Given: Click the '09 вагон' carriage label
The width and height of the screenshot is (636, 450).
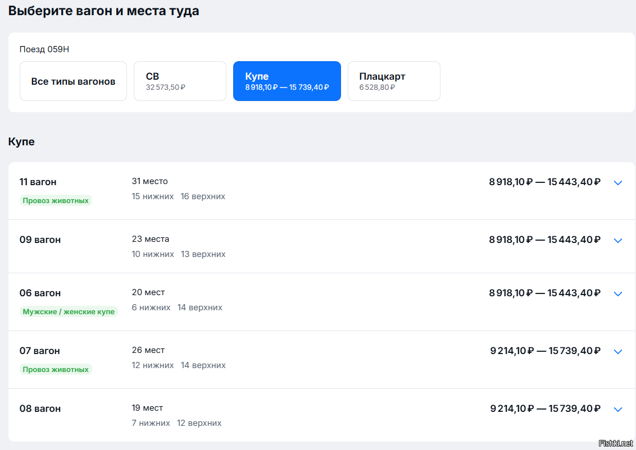Looking at the screenshot, I should [40, 240].
